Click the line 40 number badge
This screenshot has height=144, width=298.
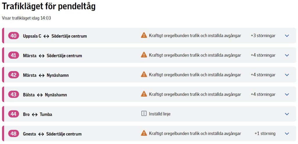point(13,36)
